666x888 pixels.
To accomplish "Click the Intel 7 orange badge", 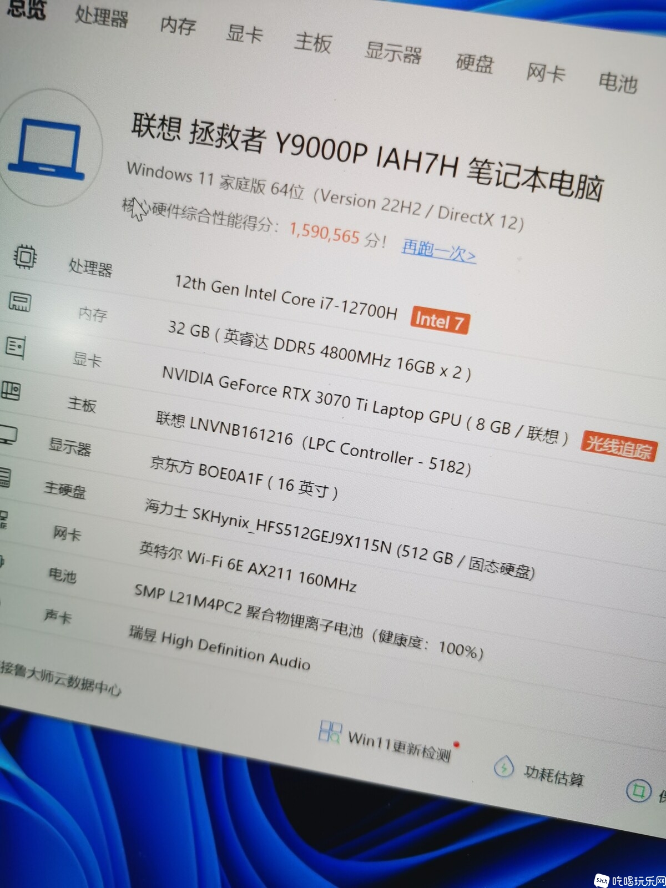I will [440, 320].
